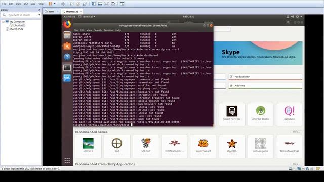This screenshot has width=324, height=182.
Task: Open Files from the Ubuntu dock
Action: coord(67,35)
